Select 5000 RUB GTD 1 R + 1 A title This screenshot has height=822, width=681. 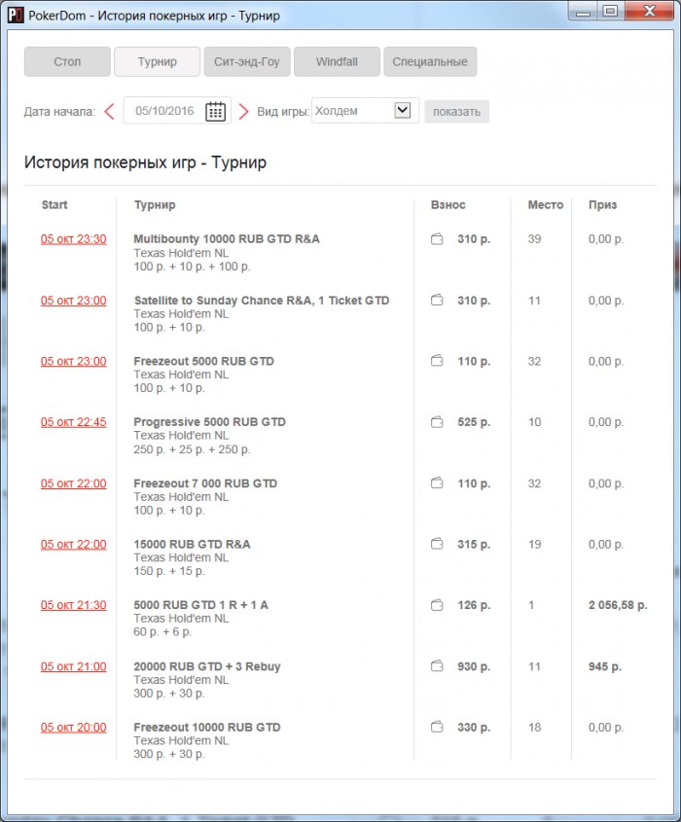click(x=200, y=605)
